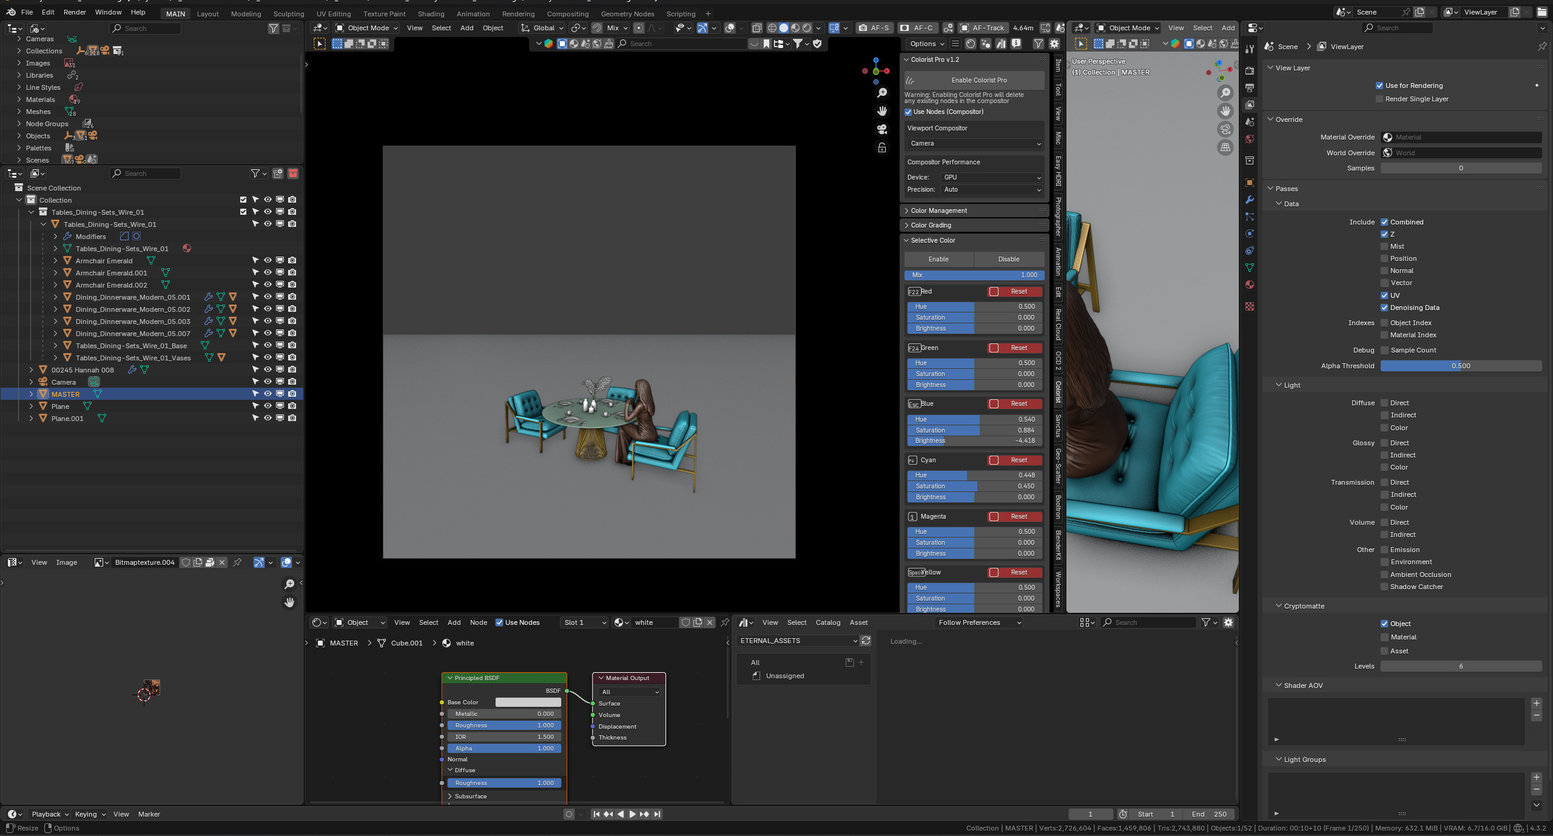
Task: Click the Base Color swatch in Principled BSDF
Action: pyautogui.click(x=528, y=702)
